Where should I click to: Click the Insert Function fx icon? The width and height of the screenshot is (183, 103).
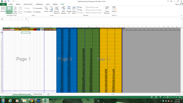click(26, 19)
